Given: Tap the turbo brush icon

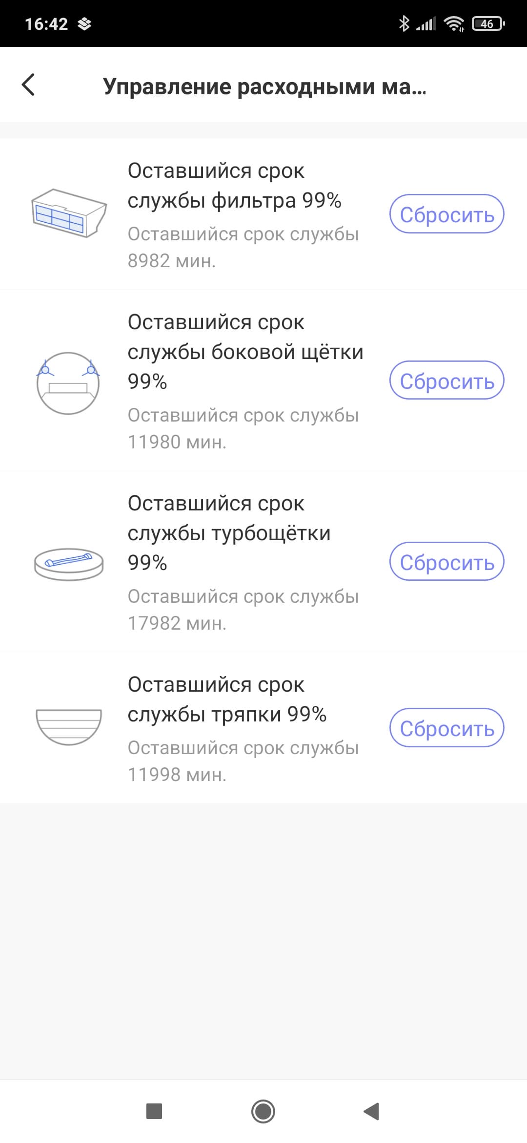Looking at the screenshot, I should (x=69, y=563).
